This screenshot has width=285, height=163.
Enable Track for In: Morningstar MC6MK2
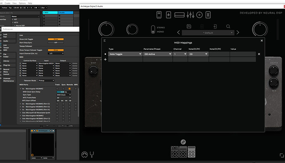coord(57,89)
